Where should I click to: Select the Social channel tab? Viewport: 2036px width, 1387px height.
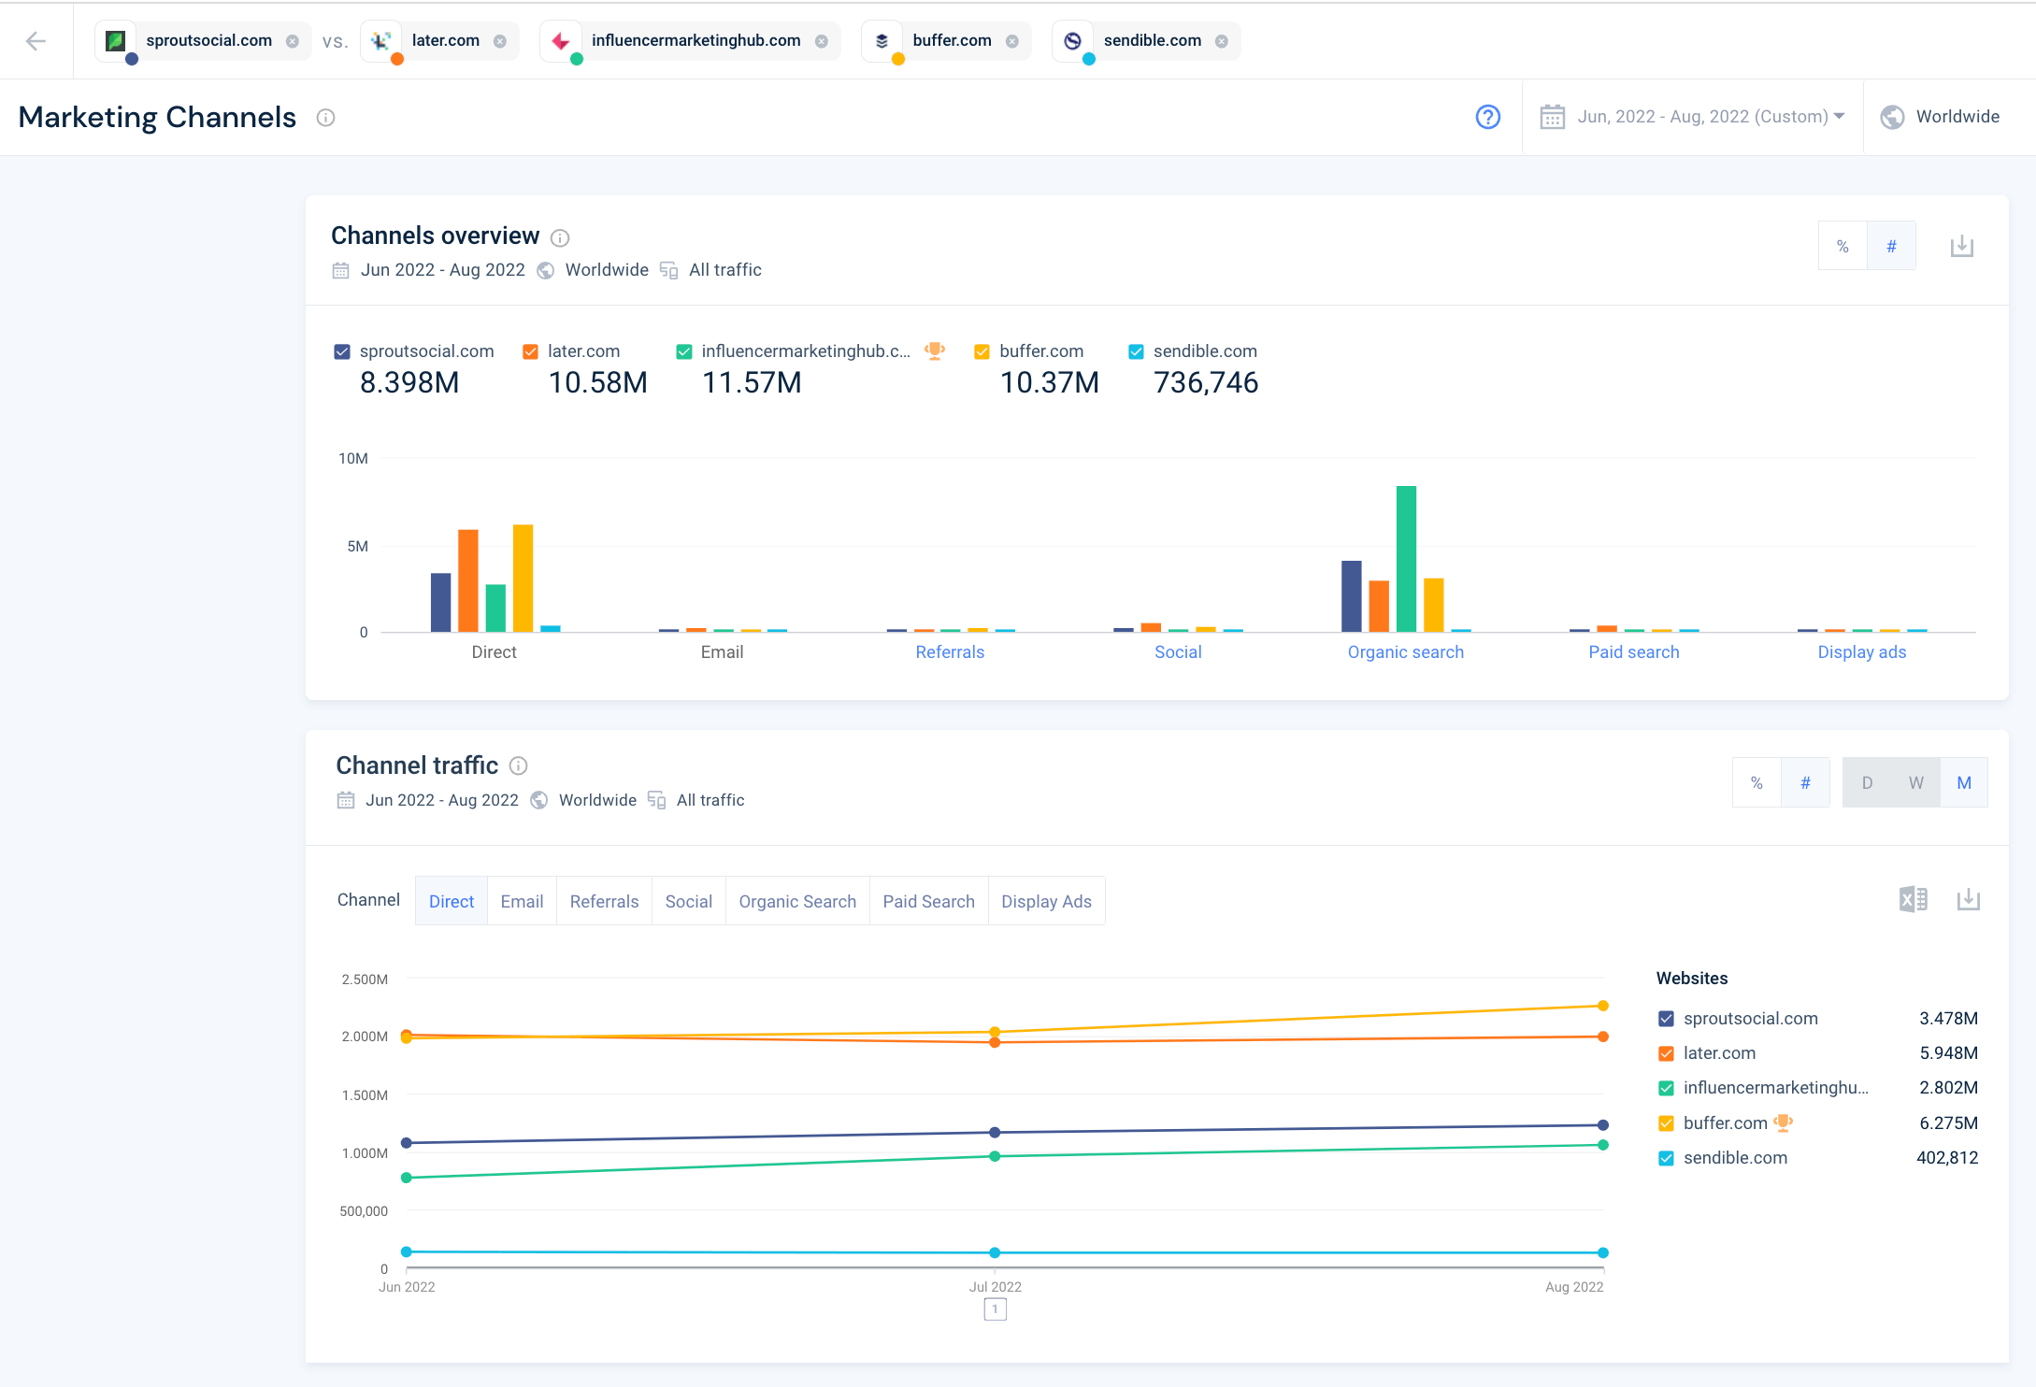coord(689,901)
